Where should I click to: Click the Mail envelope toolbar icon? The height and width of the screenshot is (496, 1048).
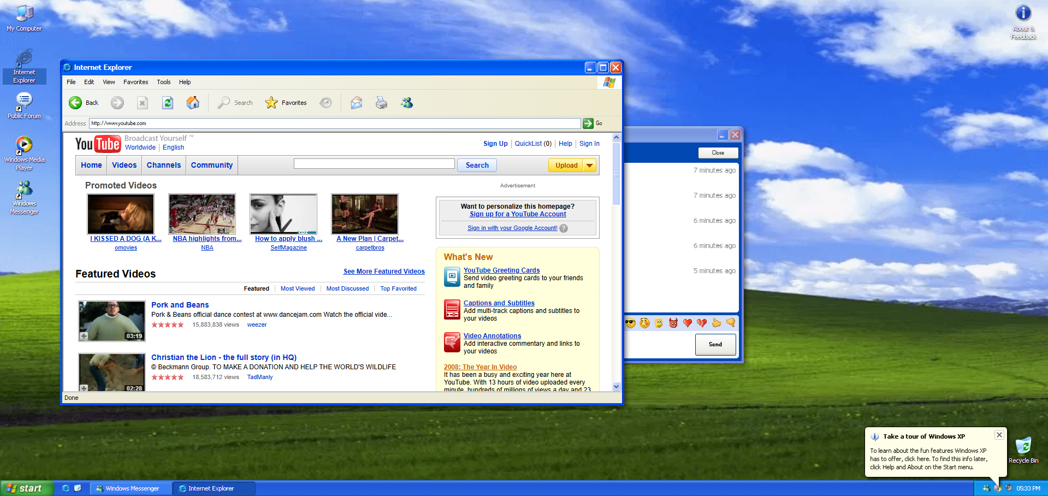[x=356, y=103]
